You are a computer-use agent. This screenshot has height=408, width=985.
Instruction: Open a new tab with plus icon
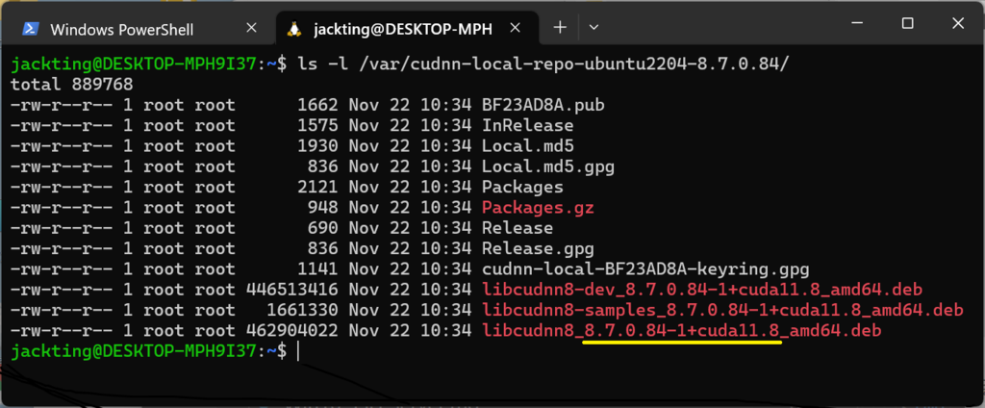tap(559, 27)
